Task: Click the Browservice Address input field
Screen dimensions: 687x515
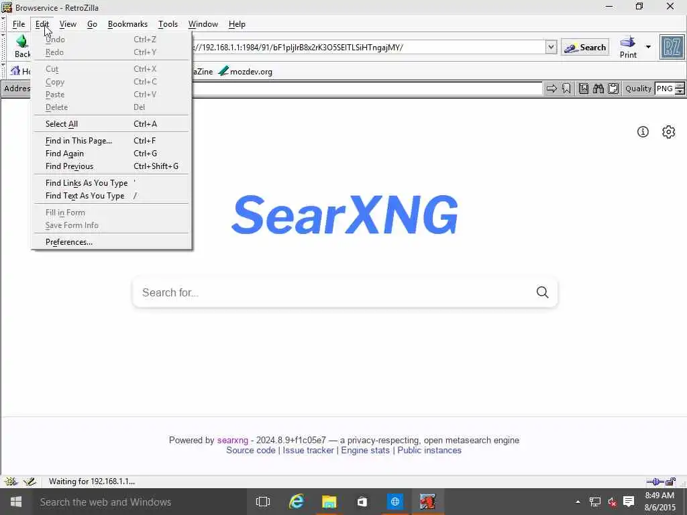Action: [x=367, y=89]
